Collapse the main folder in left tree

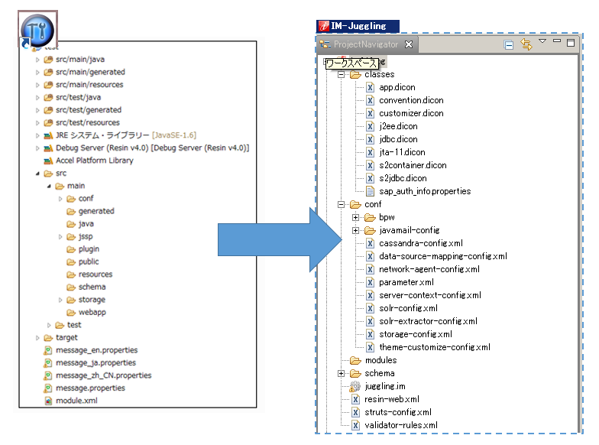[x=49, y=187]
